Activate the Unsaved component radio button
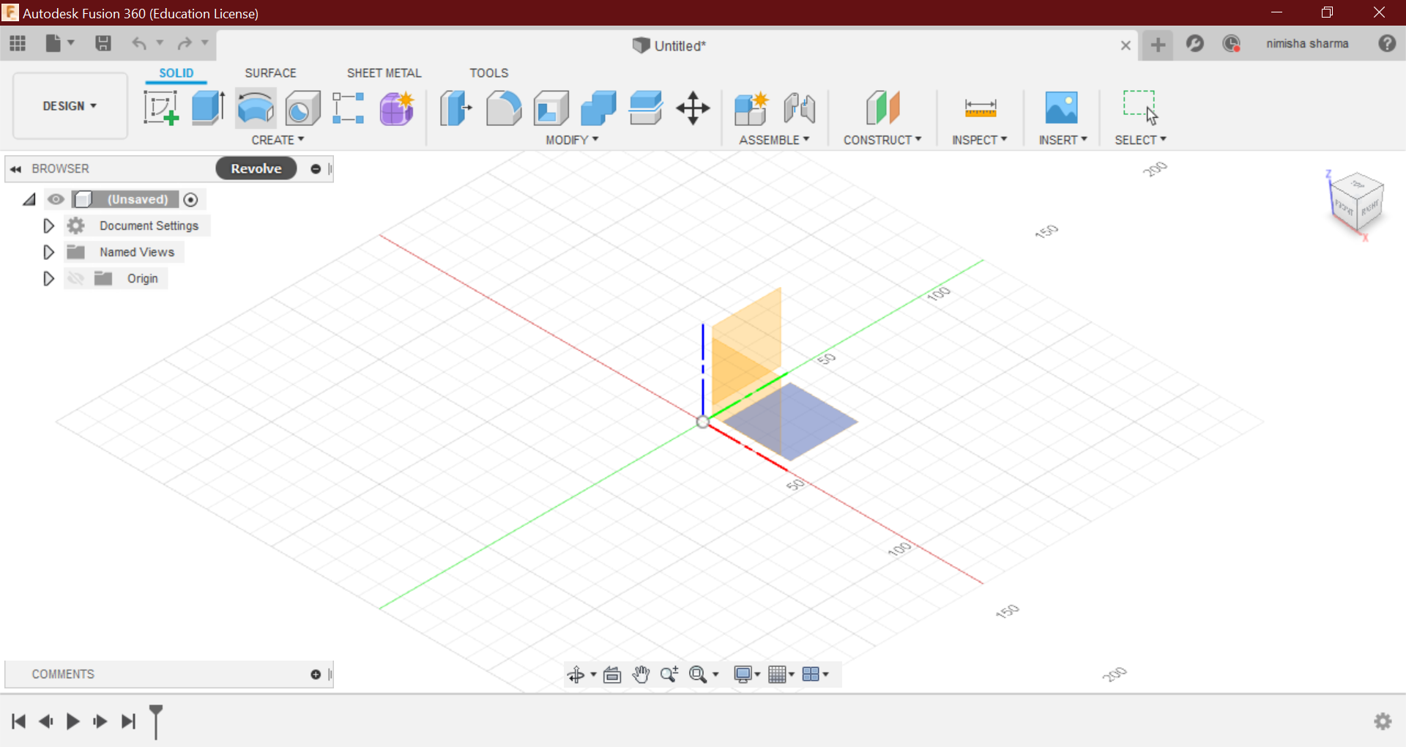 pos(191,199)
